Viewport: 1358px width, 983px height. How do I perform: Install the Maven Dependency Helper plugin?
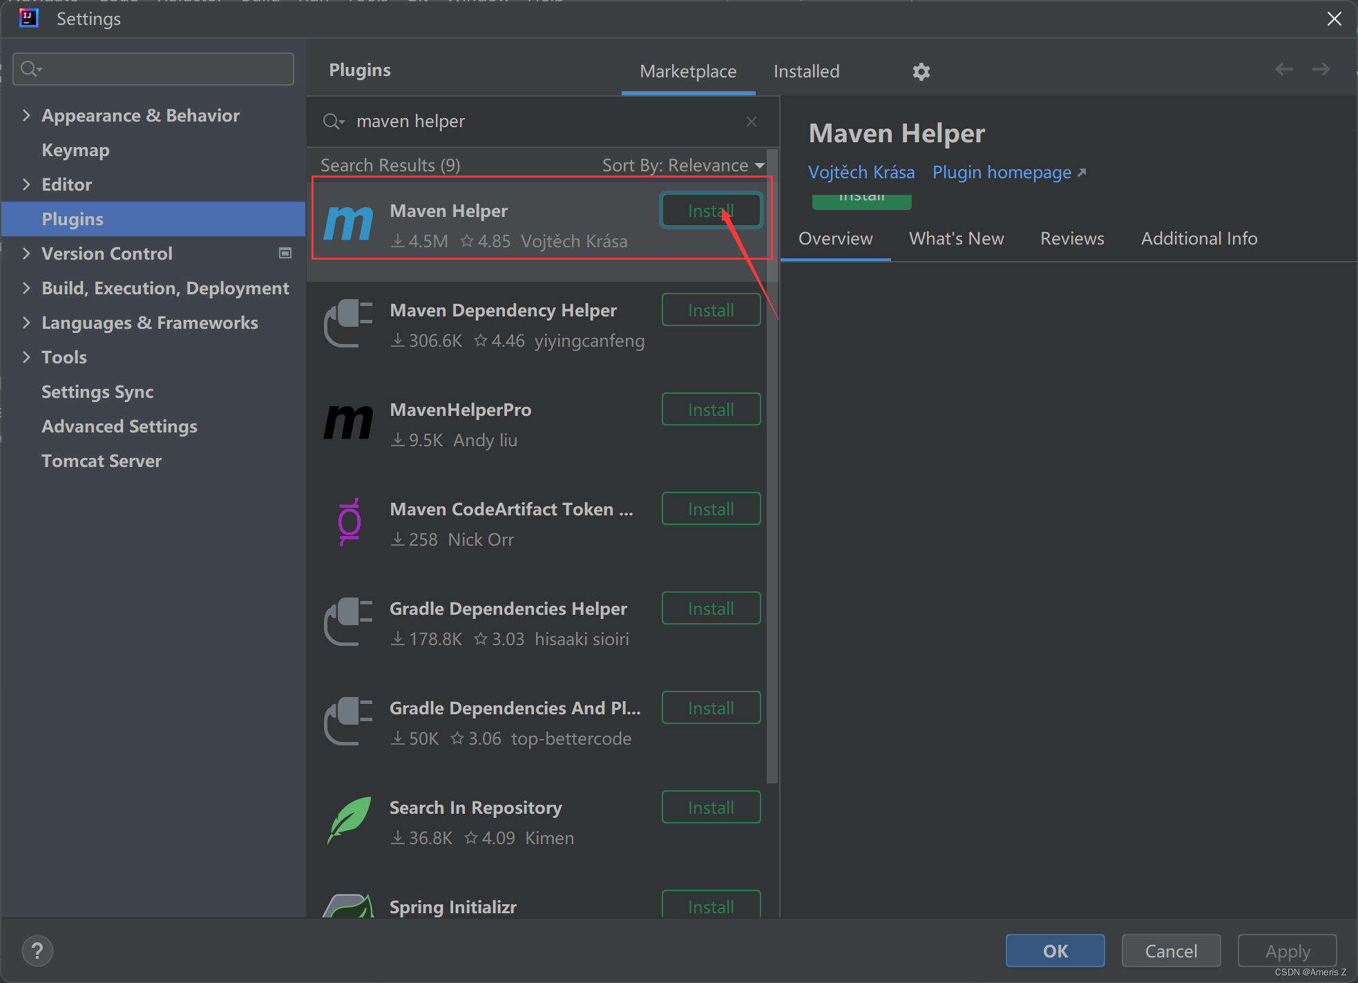(711, 310)
